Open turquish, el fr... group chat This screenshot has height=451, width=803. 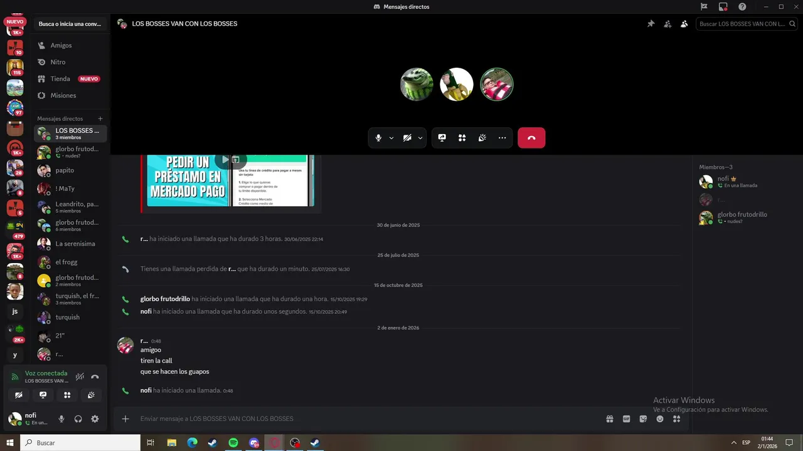click(70, 299)
